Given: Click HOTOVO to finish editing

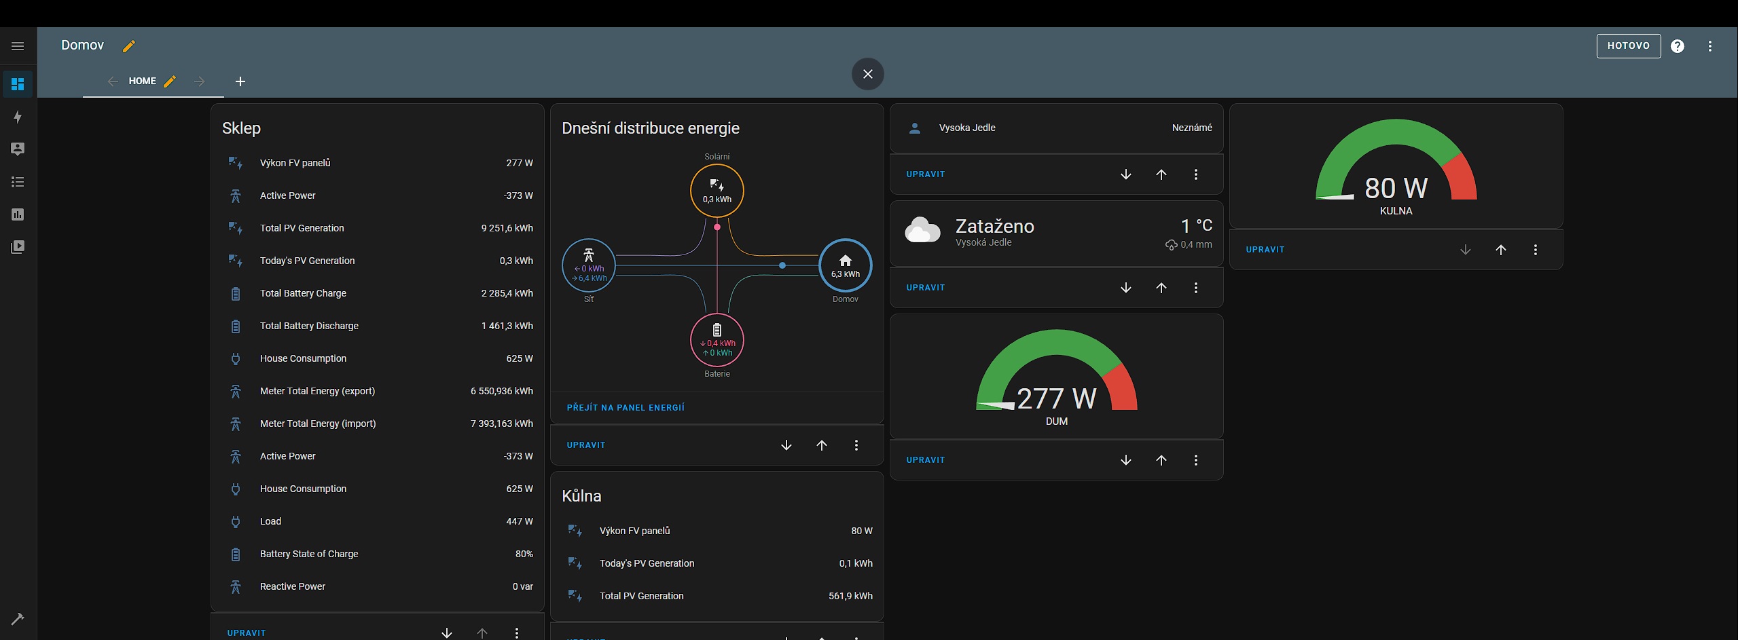Looking at the screenshot, I should 1629,46.
